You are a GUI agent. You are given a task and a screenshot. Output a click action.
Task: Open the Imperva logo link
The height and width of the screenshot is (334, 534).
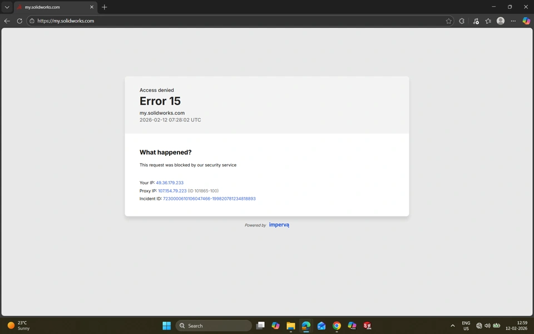click(x=279, y=225)
